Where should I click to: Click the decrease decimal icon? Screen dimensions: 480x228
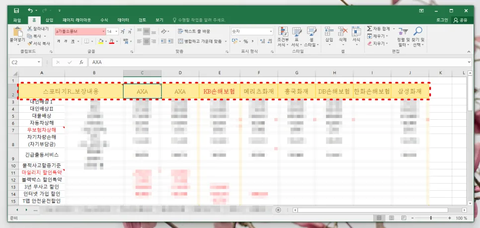[270, 41]
